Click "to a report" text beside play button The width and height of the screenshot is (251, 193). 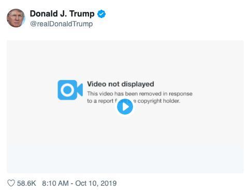click(x=100, y=101)
